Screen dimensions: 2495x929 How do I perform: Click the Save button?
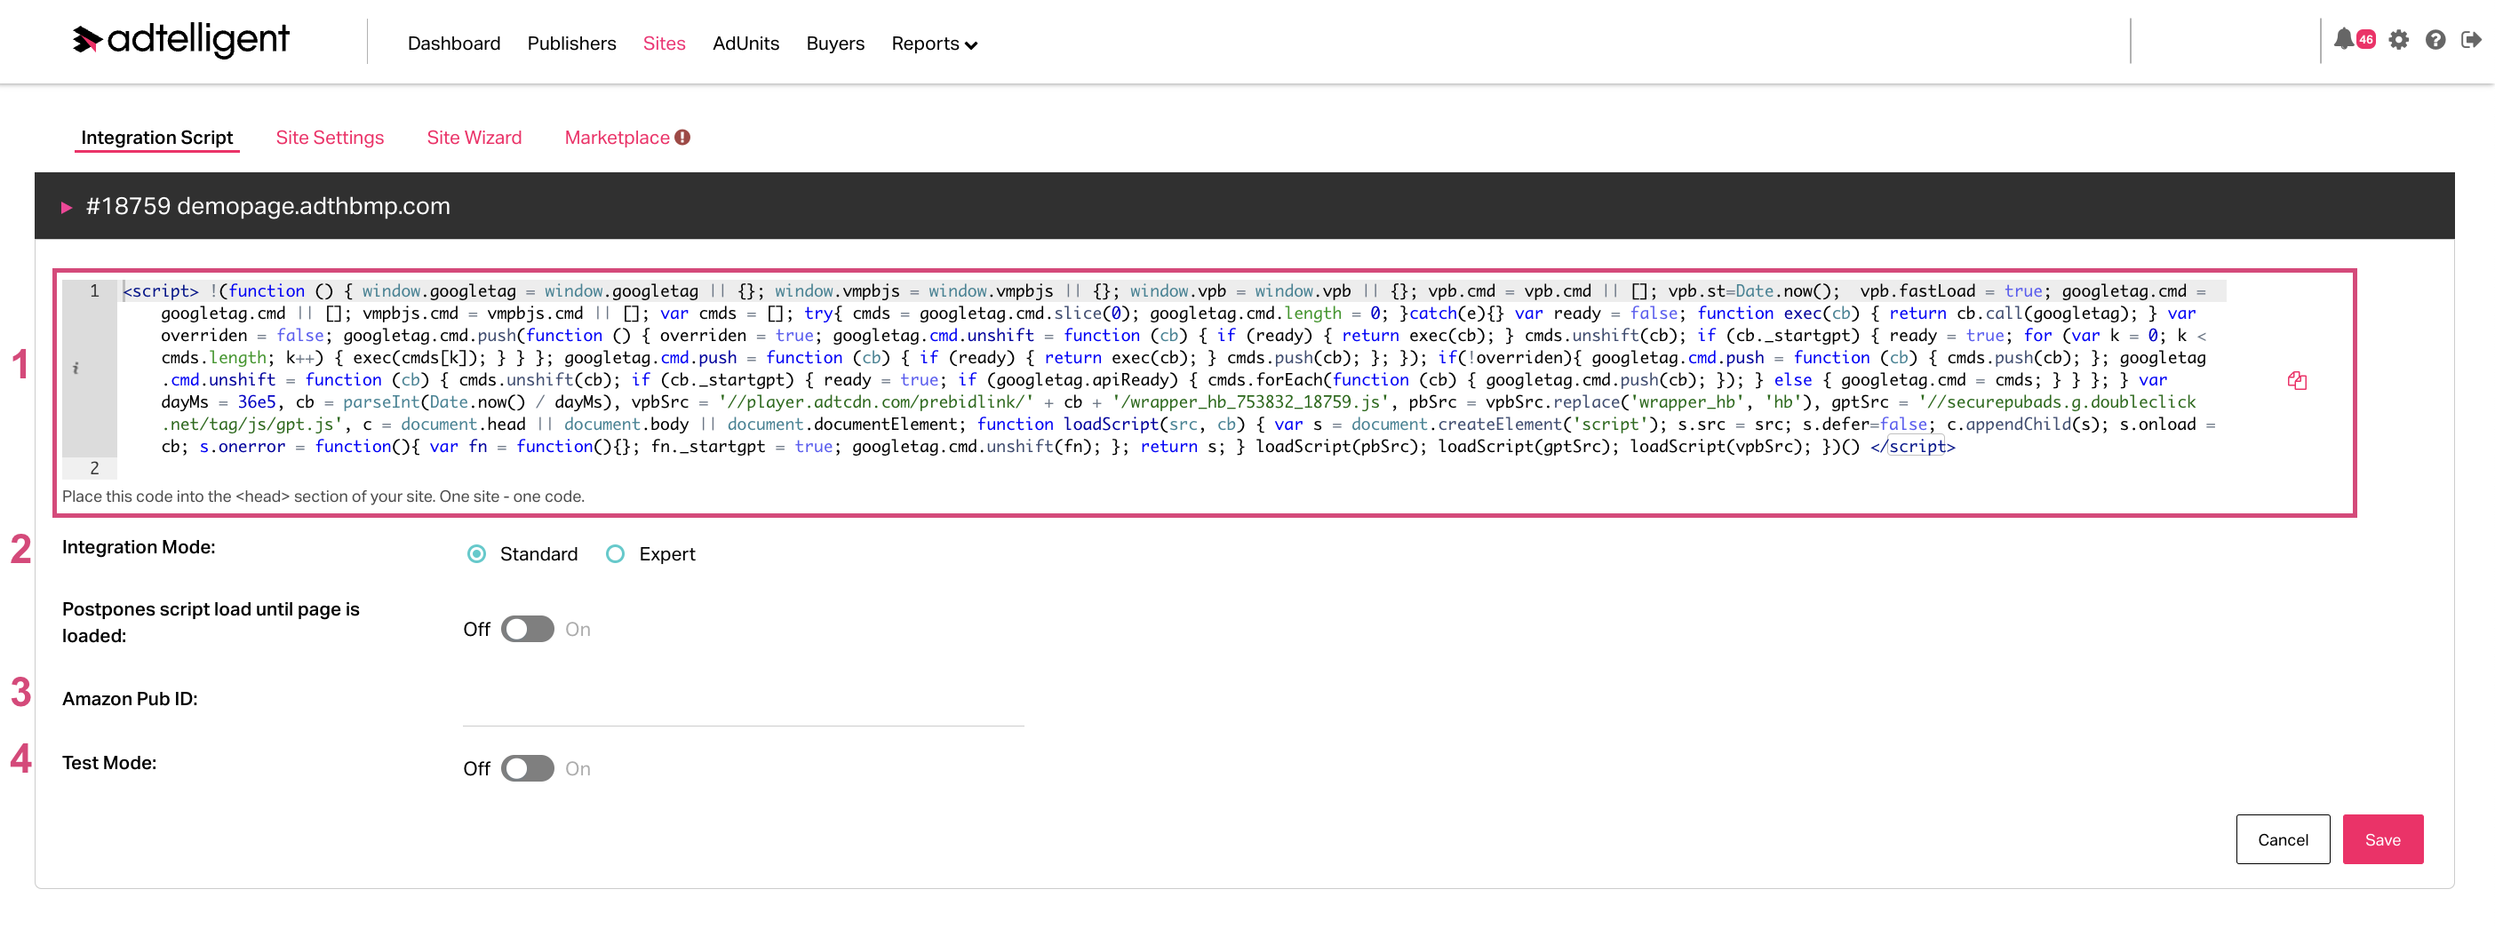tap(2383, 840)
